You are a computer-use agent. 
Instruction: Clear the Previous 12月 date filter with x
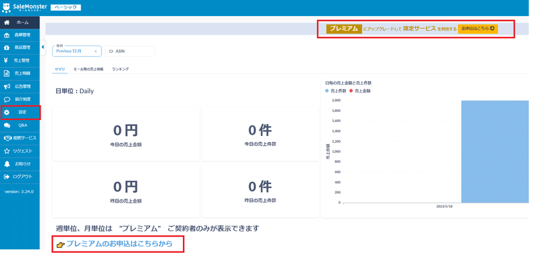click(95, 51)
